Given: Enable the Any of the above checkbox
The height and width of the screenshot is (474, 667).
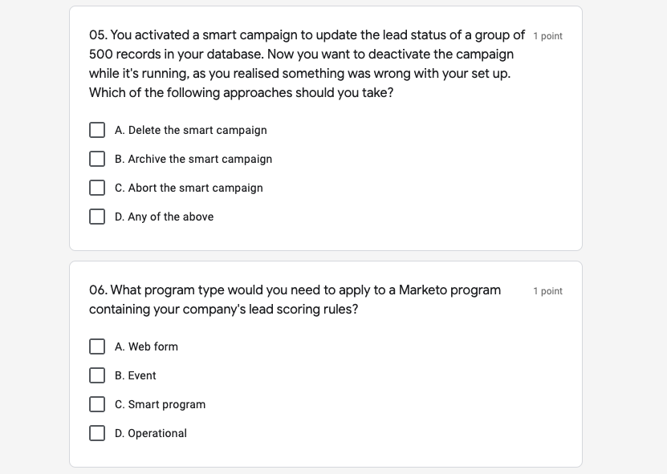Looking at the screenshot, I should point(97,217).
